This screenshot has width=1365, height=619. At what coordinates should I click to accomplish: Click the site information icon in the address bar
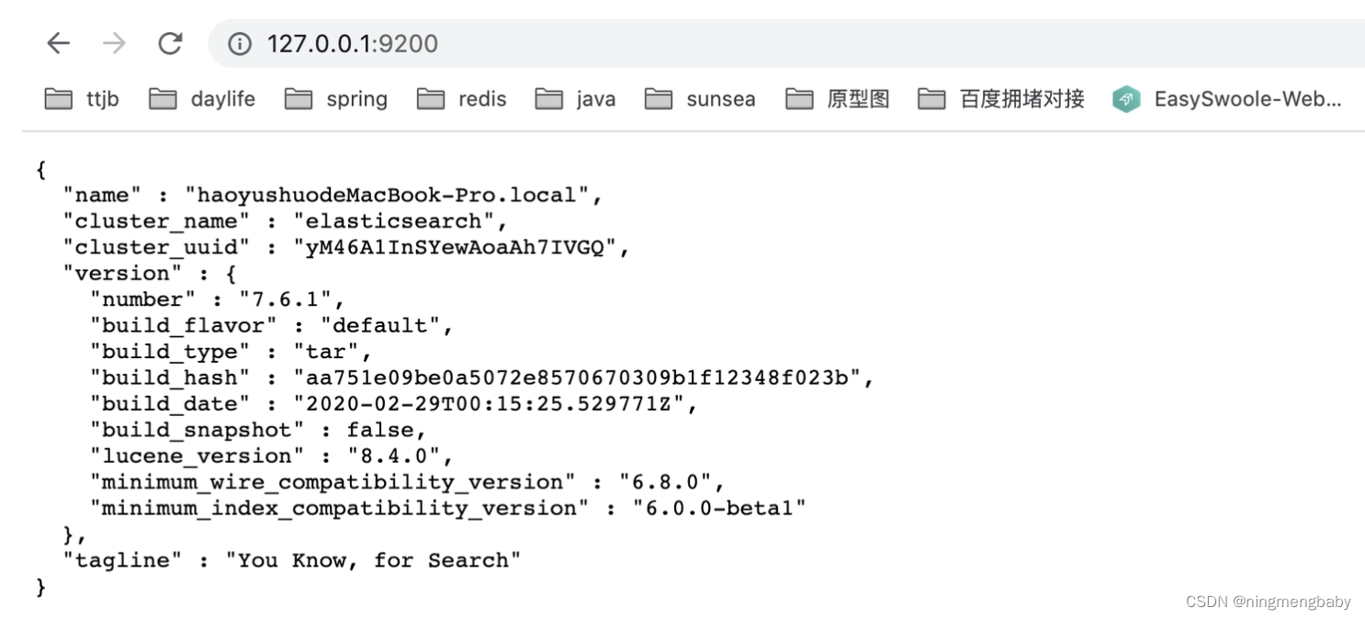[238, 43]
